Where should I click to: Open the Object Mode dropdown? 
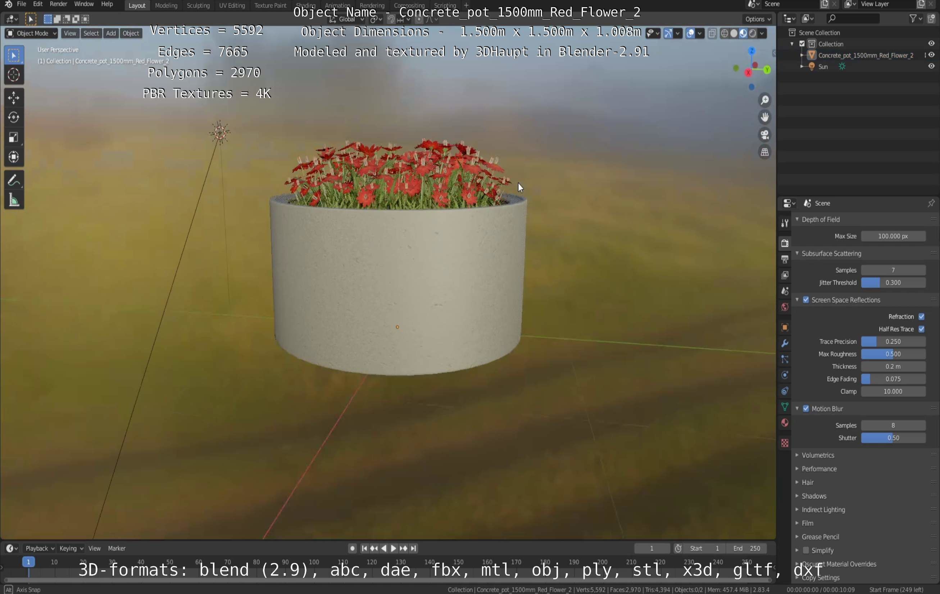(x=31, y=33)
